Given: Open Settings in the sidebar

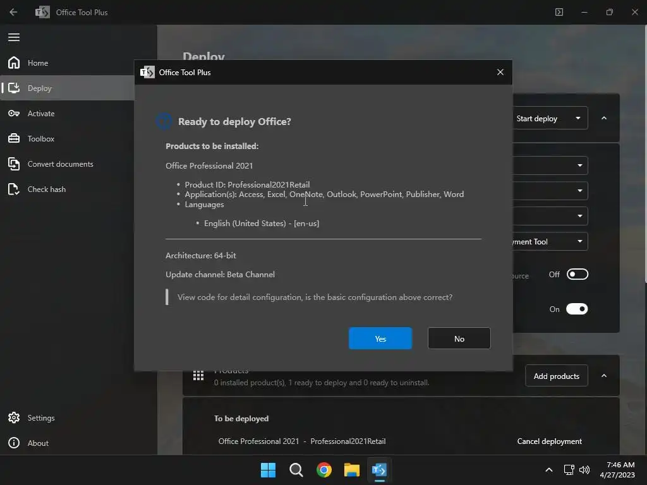Looking at the screenshot, I should click(78, 418).
